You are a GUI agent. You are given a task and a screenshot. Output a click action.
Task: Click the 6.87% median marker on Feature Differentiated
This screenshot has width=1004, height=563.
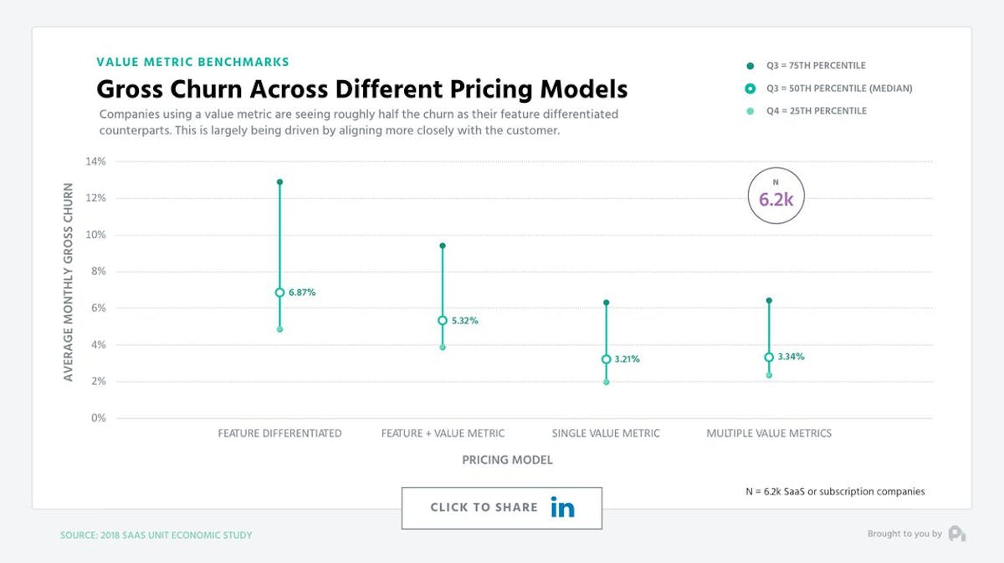(279, 292)
